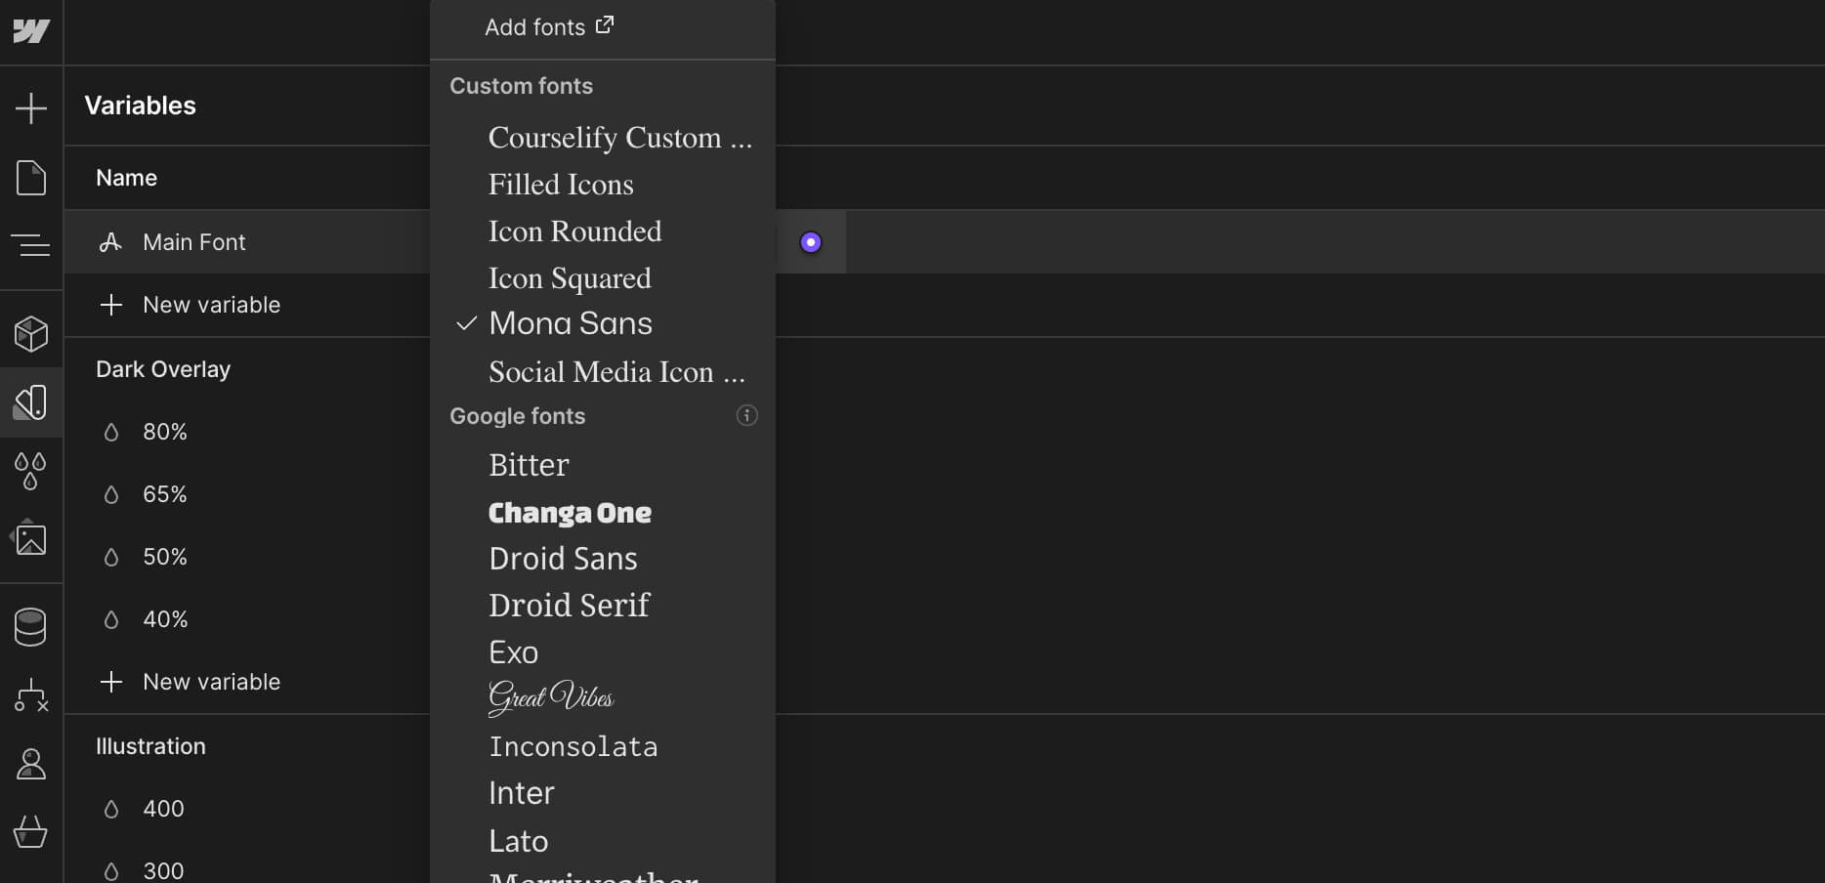
Task: Click the info icon next to Google fonts
Action: coord(746,416)
